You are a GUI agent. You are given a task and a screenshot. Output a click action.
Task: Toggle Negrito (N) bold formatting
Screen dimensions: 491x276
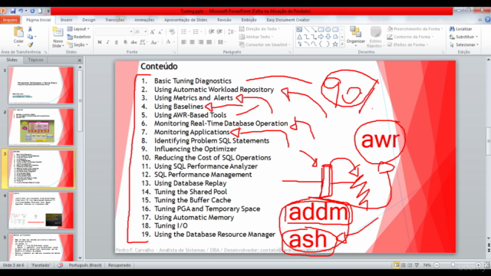point(100,42)
